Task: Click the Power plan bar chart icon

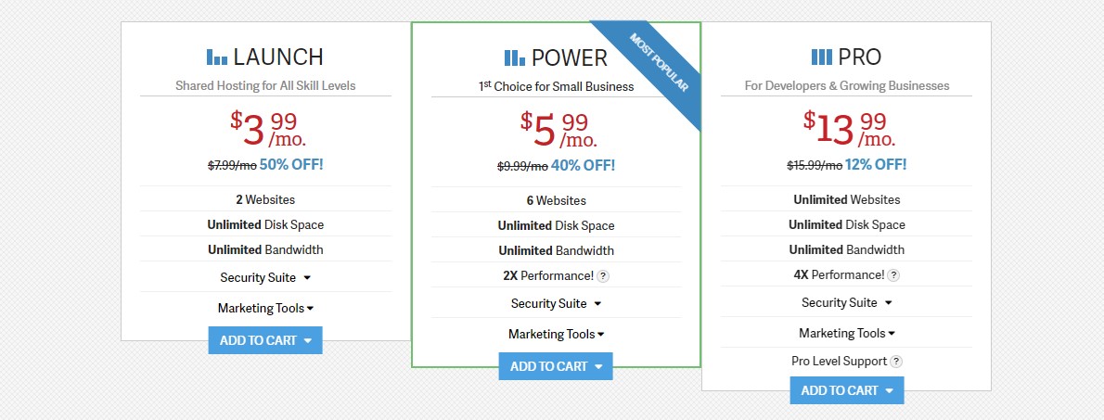Action: [515, 57]
